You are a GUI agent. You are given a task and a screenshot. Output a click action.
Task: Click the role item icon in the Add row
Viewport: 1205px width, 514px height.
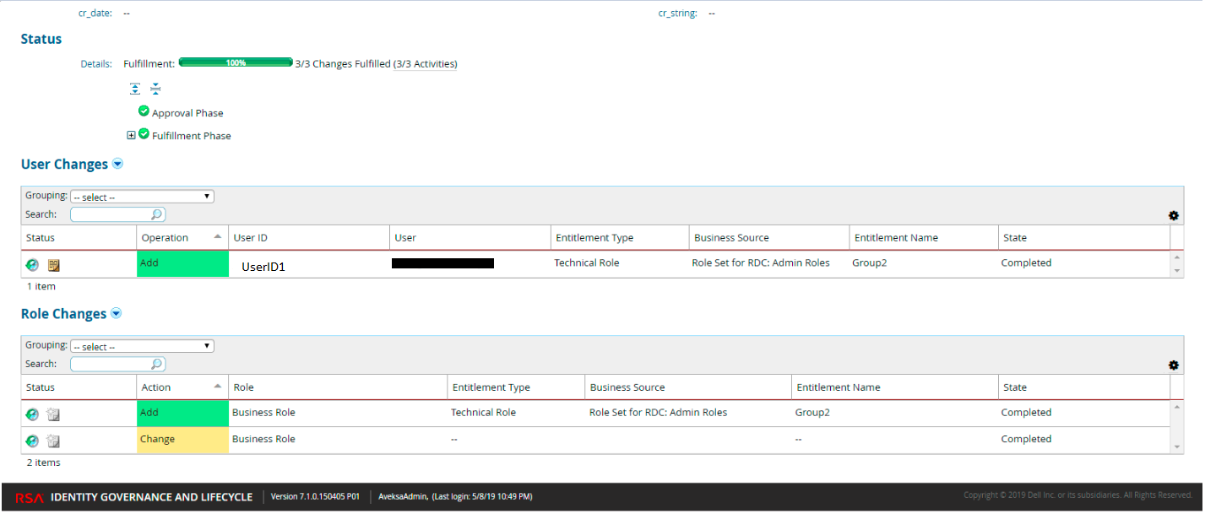pyautogui.click(x=52, y=414)
